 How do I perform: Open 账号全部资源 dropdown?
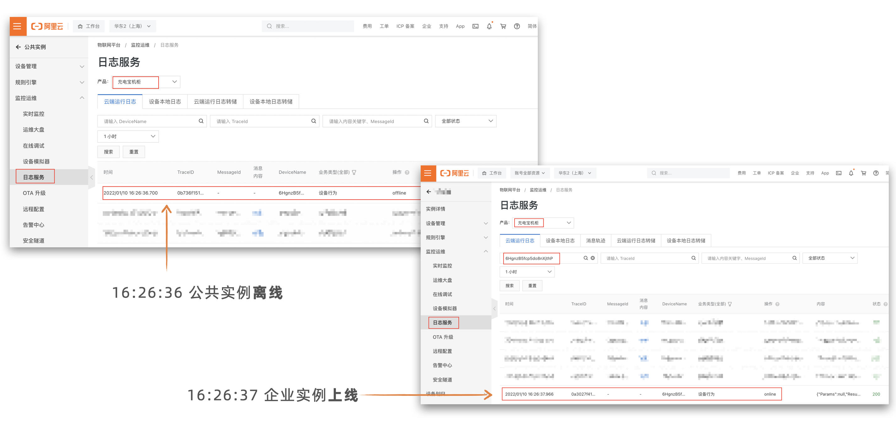pyautogui.click(x=530, y=173)
